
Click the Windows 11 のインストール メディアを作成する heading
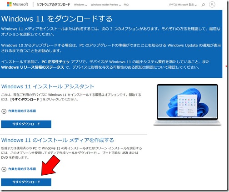58,140
